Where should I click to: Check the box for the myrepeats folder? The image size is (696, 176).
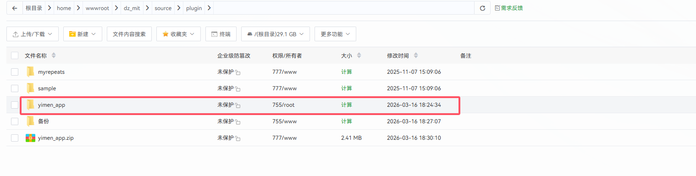tap(15, 72)
